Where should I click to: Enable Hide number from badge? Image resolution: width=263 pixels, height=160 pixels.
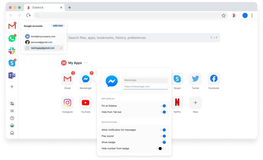(161, 148)
